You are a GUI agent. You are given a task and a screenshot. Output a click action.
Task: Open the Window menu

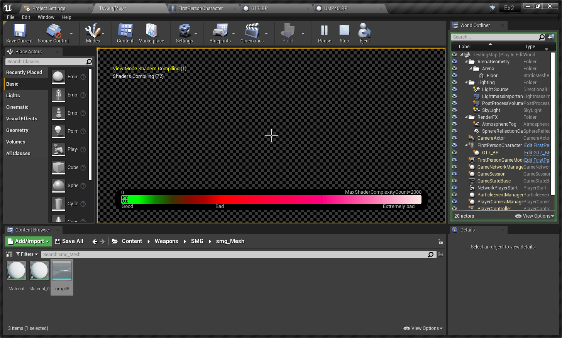[x=46, y=17]
